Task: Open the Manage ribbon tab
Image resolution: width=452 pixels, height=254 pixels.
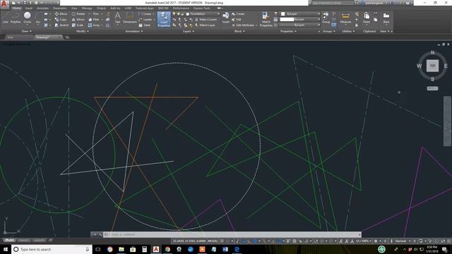Action: tap(87, 8)
